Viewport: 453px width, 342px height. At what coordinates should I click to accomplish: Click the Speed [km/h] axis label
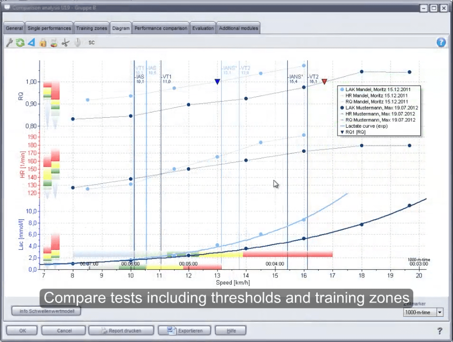(233, 282)
